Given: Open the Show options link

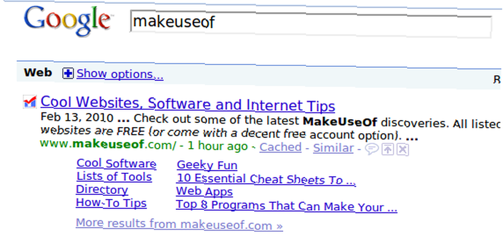Looking at the screenshot, I should pyautogui.click(x=120, y=74).
